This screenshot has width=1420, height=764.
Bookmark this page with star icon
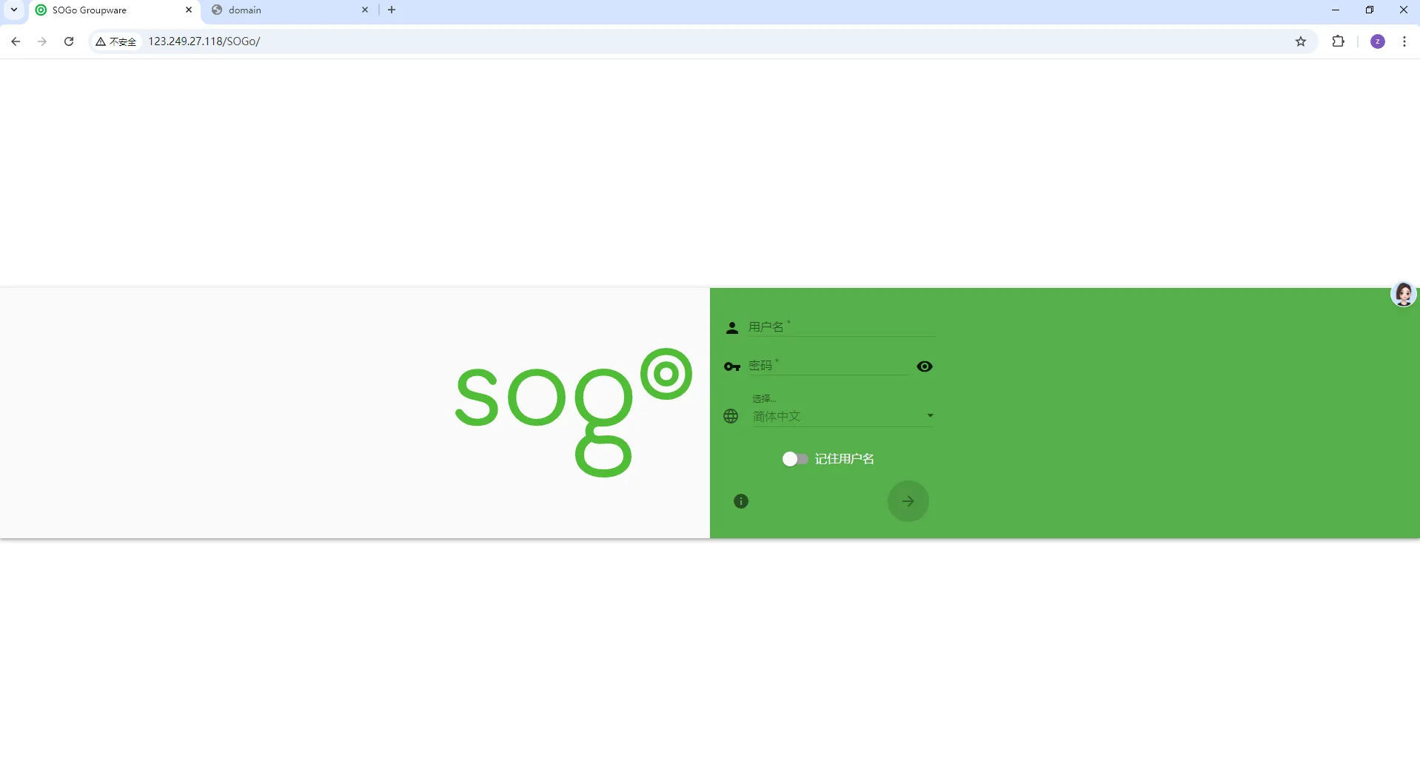pyautogui.click(x=1301, y=41)
